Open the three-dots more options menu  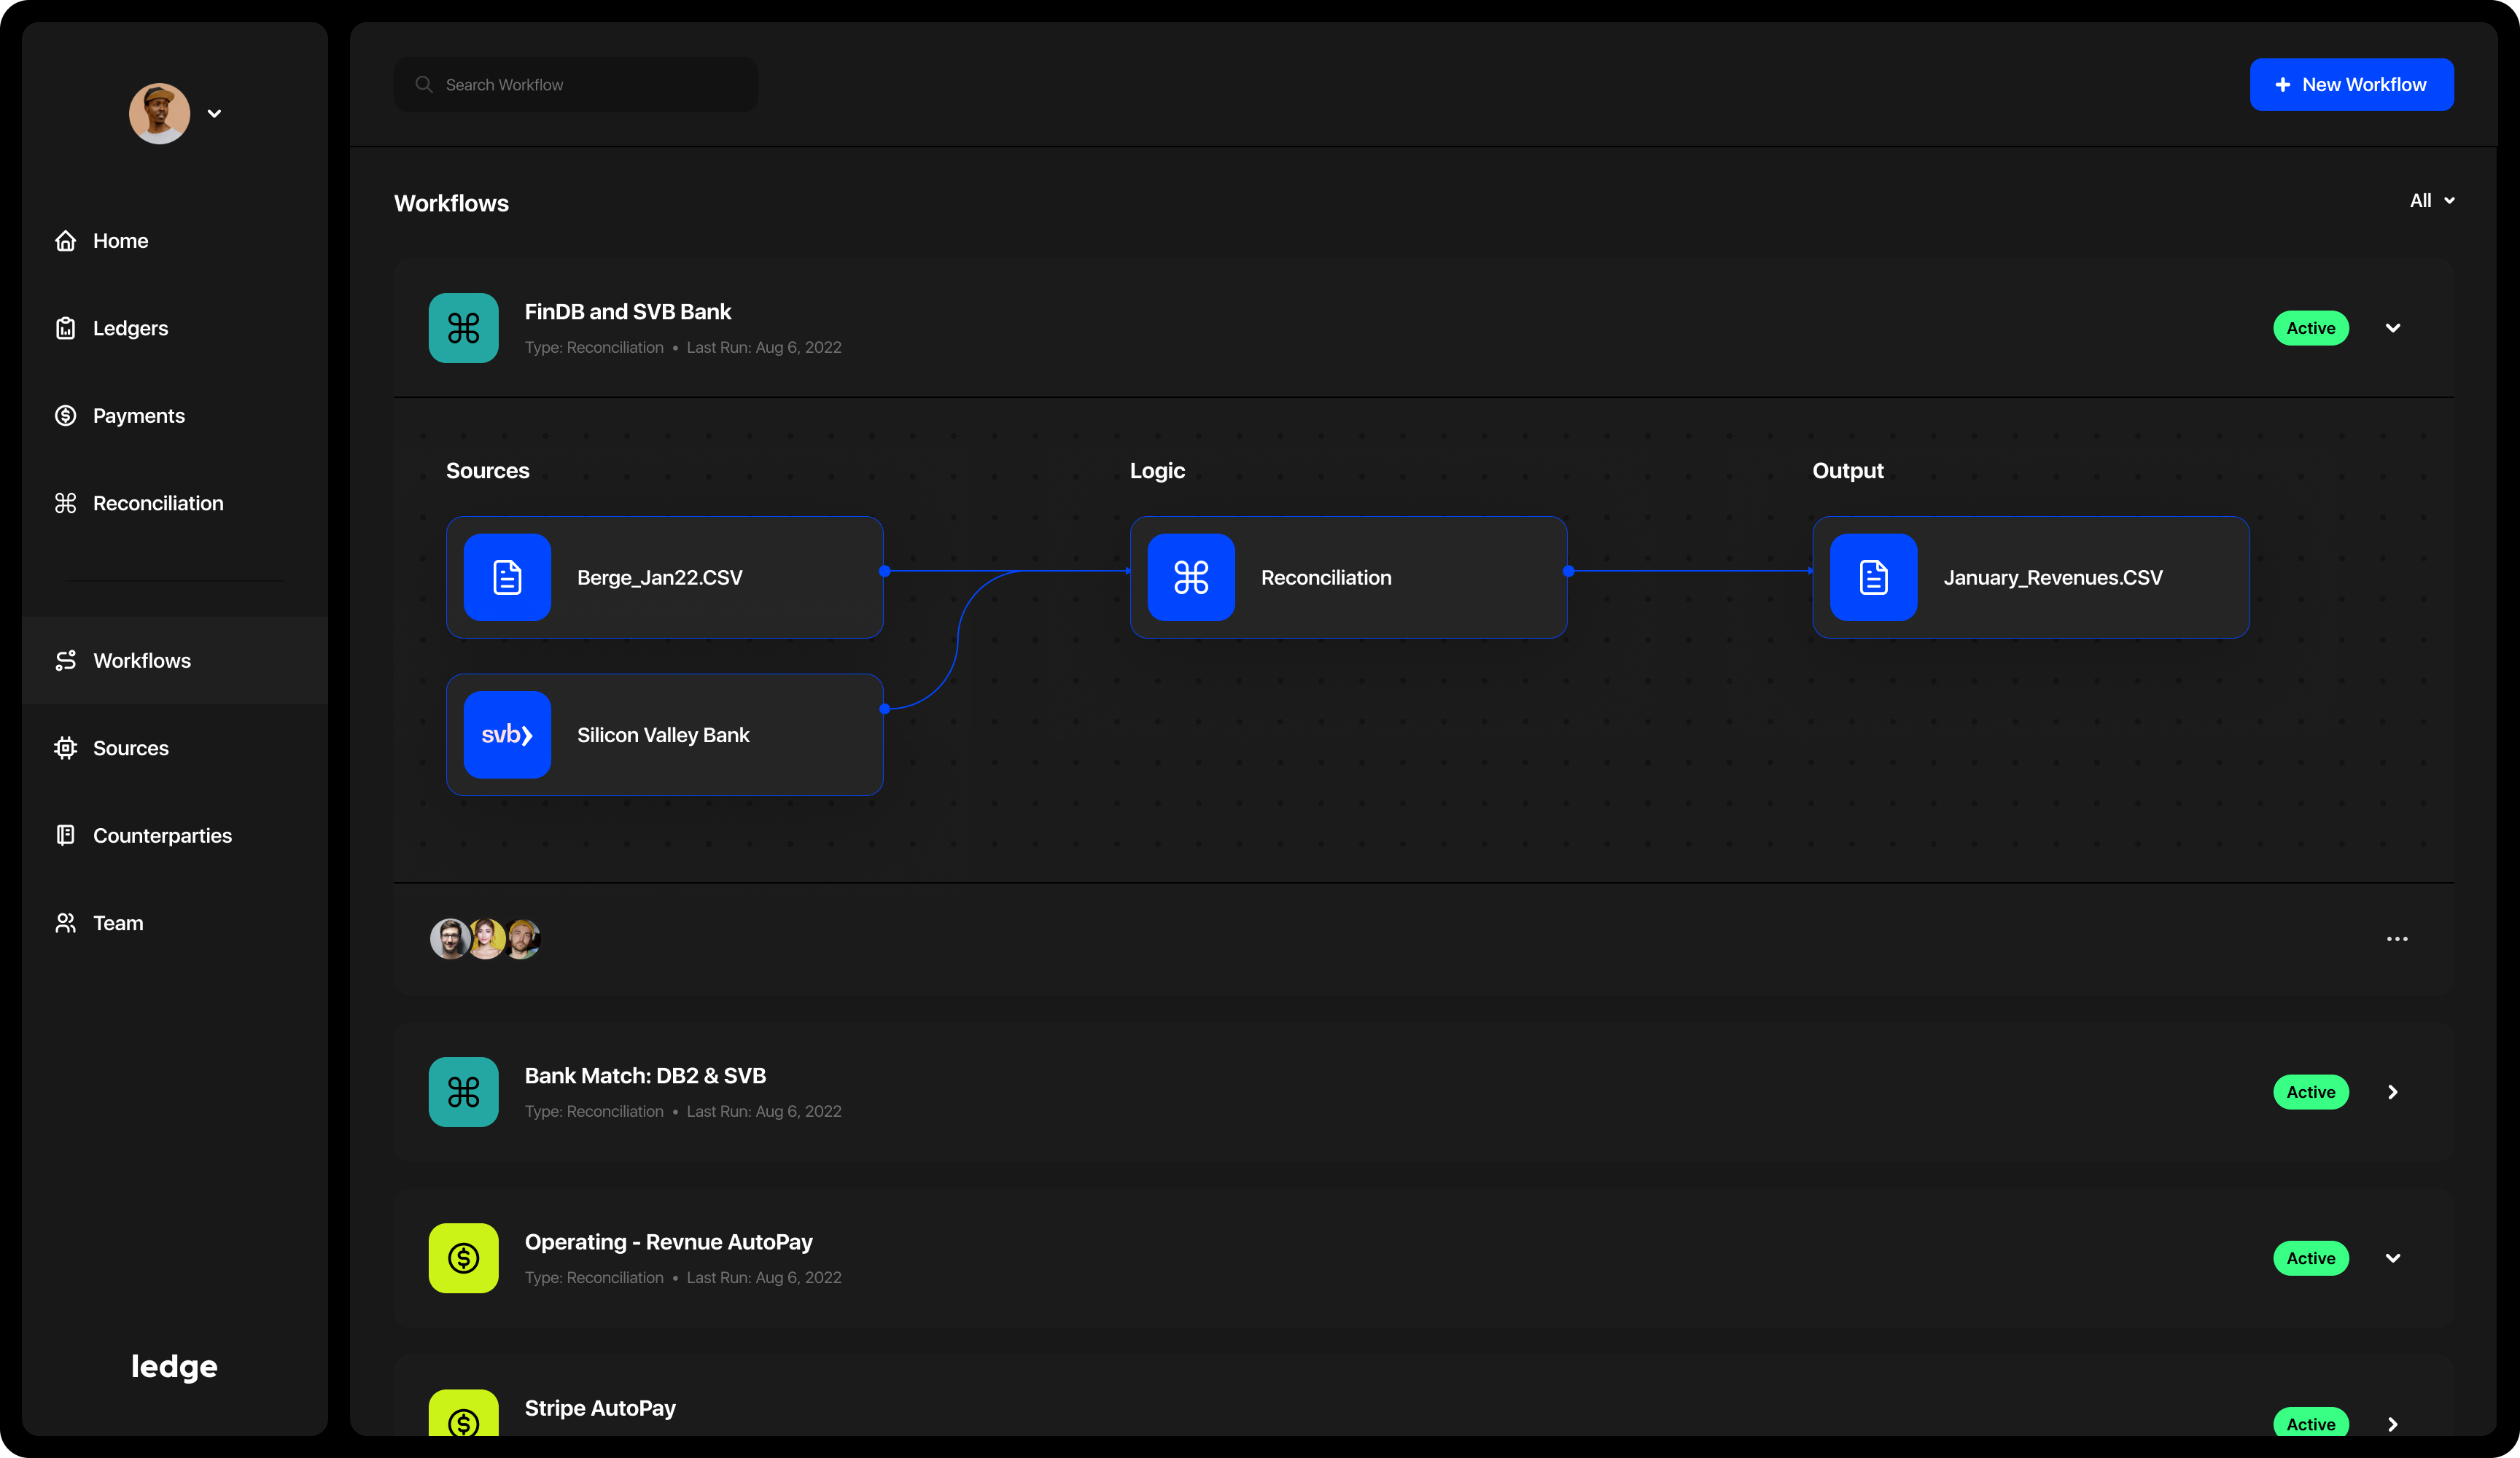[x=2397, y=939]
